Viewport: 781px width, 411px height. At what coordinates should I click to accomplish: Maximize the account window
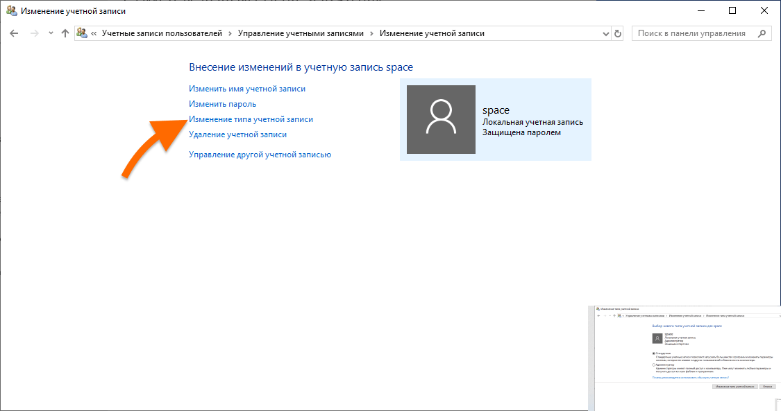[732, 10]
